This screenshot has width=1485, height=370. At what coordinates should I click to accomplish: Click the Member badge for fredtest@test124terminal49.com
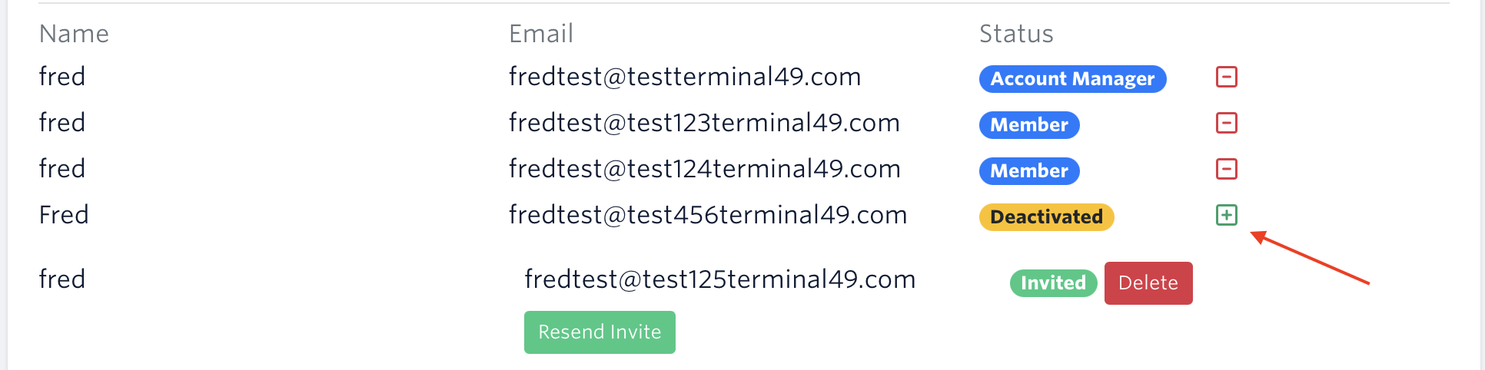coord(1028,170)
